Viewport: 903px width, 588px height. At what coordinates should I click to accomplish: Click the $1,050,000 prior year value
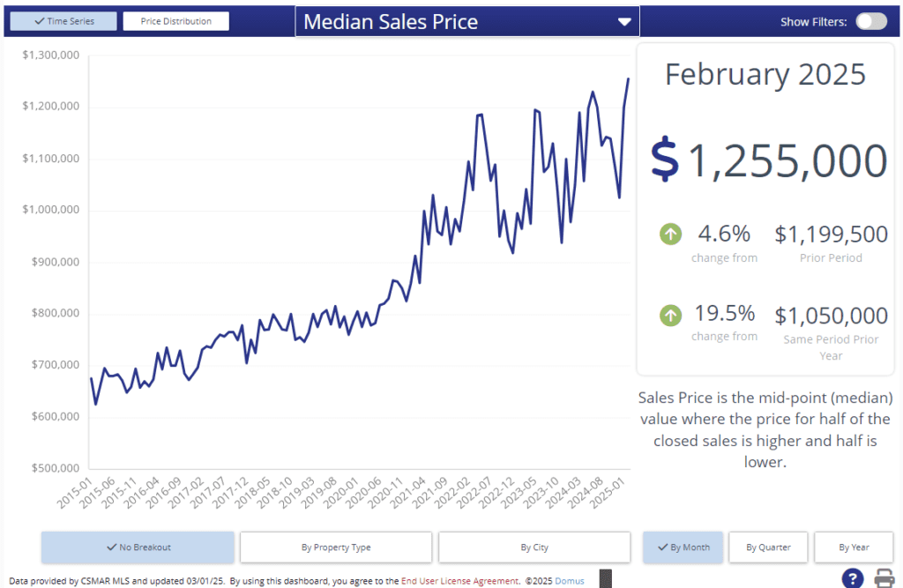831,316
